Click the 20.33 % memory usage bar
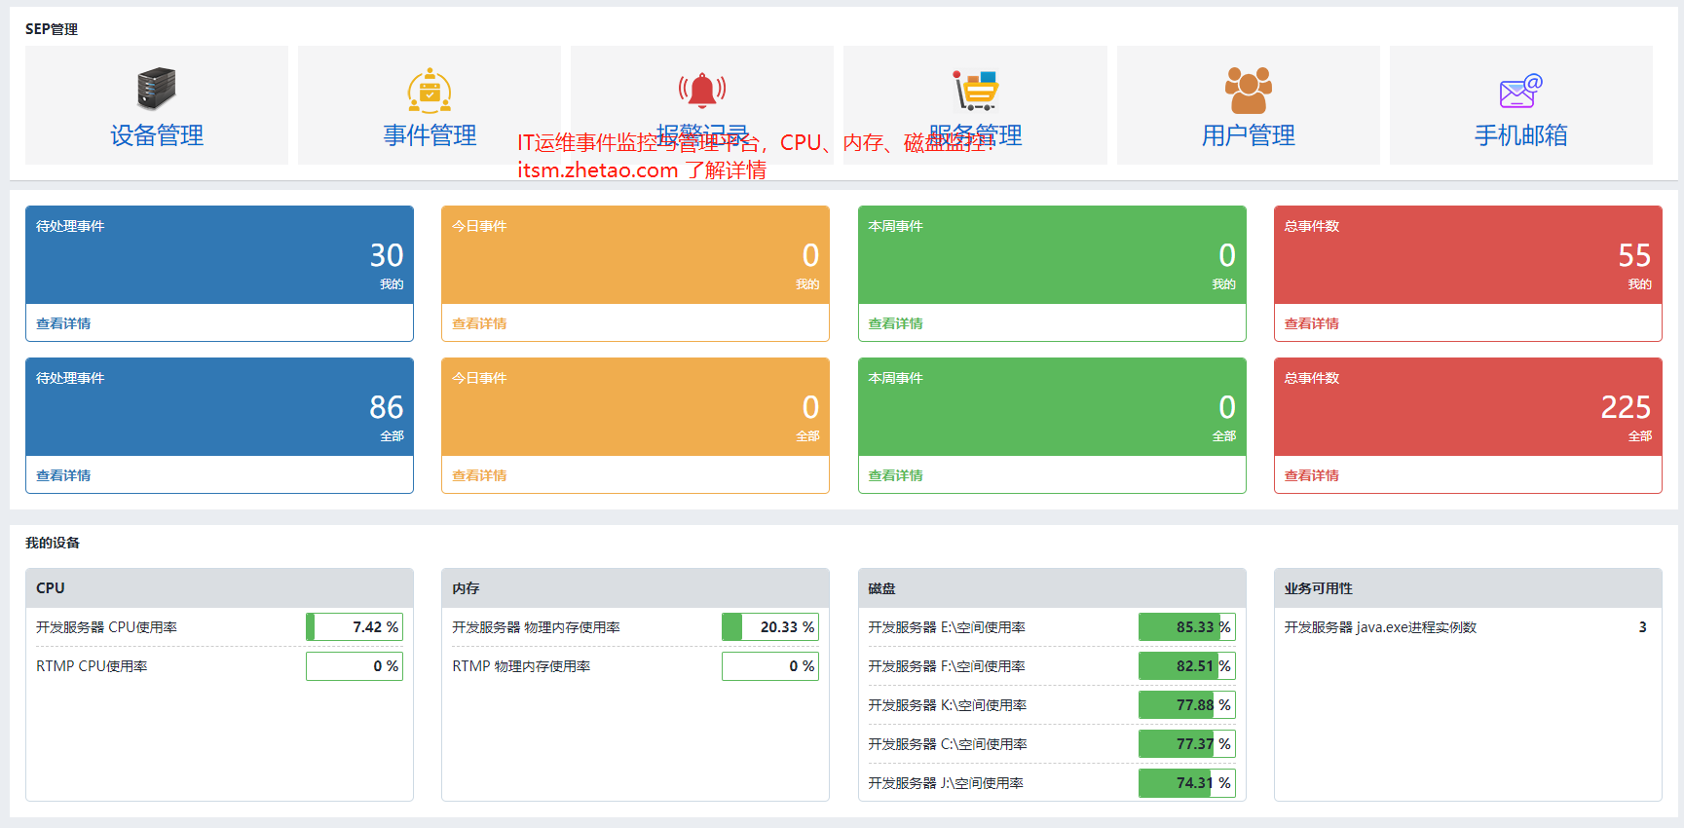The width and height of the screenshot is (1684, 828). pos(770,627)
